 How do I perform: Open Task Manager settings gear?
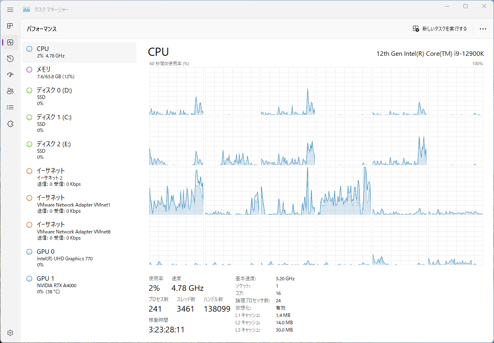(10, 333)
